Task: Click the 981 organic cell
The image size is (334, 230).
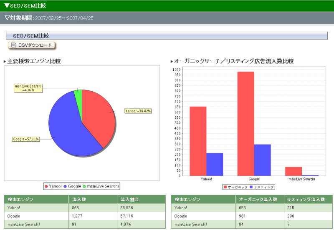Action: [260, 216]
